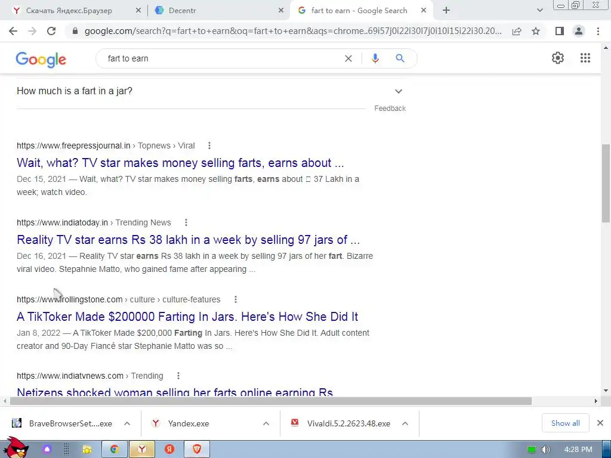Open options for the rollingstone.com result
The width and height of the screenshot is (611, 458).
(x=235, y=299)
